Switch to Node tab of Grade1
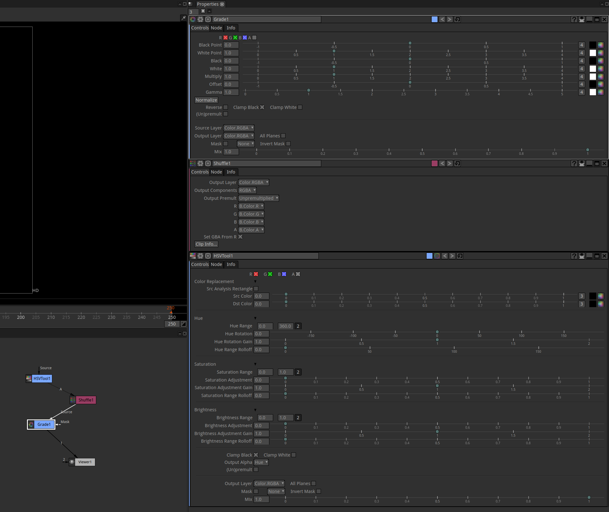 click(217, 28)
